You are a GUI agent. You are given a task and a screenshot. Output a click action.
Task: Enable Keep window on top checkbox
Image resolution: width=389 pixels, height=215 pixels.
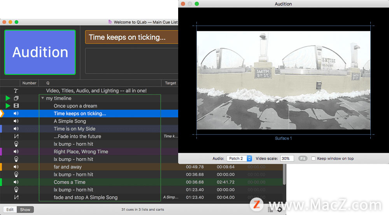tap(313, 159)
